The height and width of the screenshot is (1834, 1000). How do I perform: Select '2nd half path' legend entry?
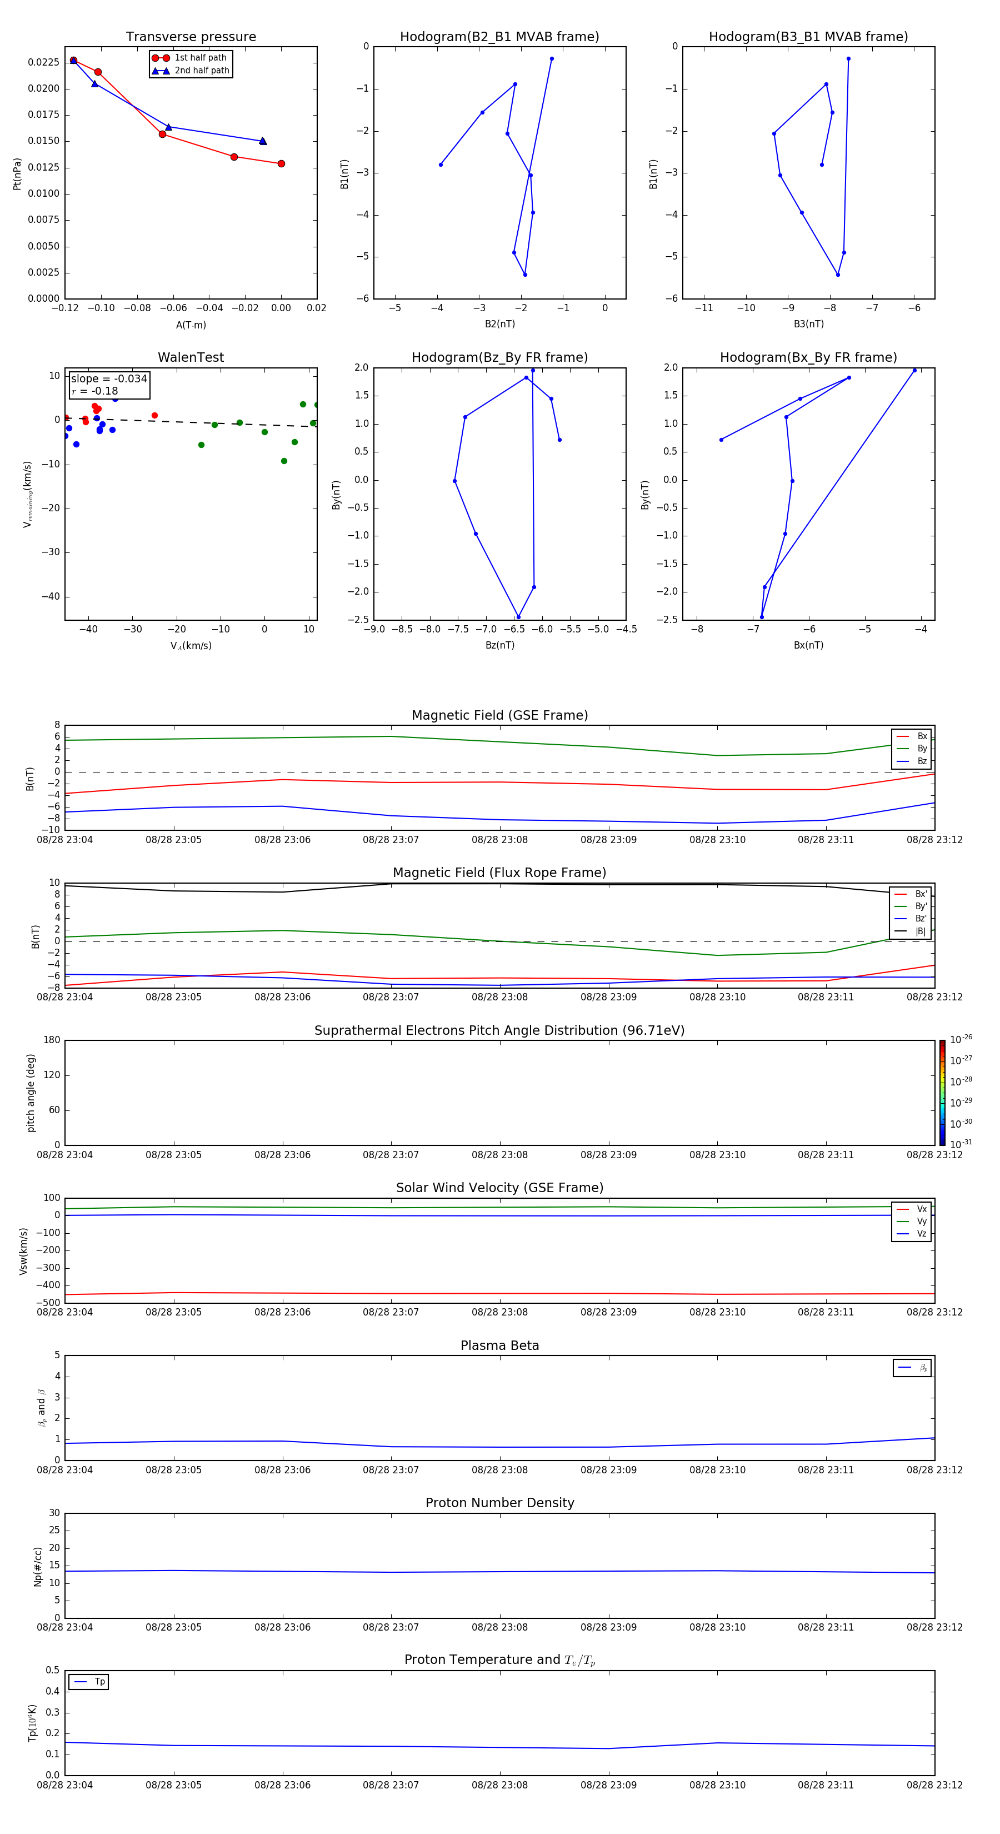(x=191, y=71)
